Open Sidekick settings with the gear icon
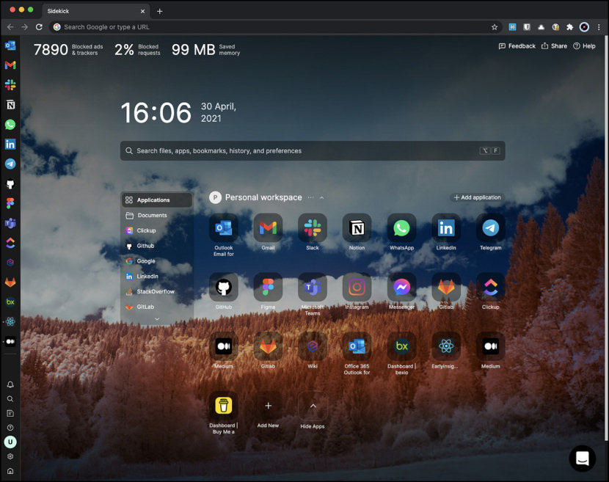609x482 pixels. pos(10,456)
